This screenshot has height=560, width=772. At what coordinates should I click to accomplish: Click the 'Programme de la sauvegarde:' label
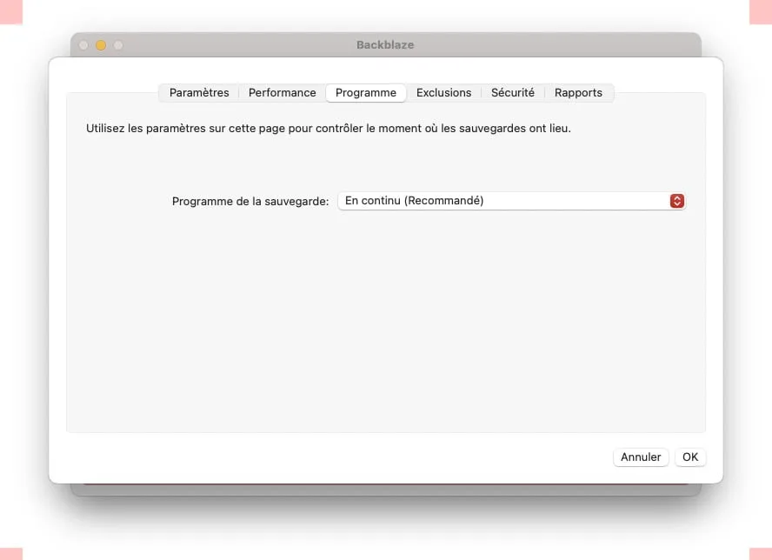point(250,201)
